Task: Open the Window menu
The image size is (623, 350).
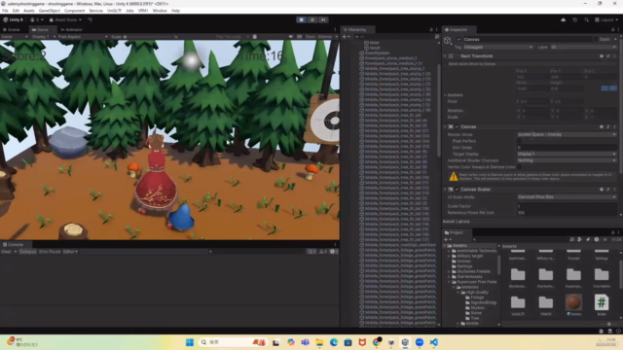Action: pos(160,11)
